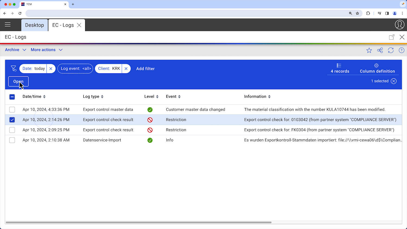Clear the 1 selected rows
Viewport: 407px width, 229px height.
394,81
